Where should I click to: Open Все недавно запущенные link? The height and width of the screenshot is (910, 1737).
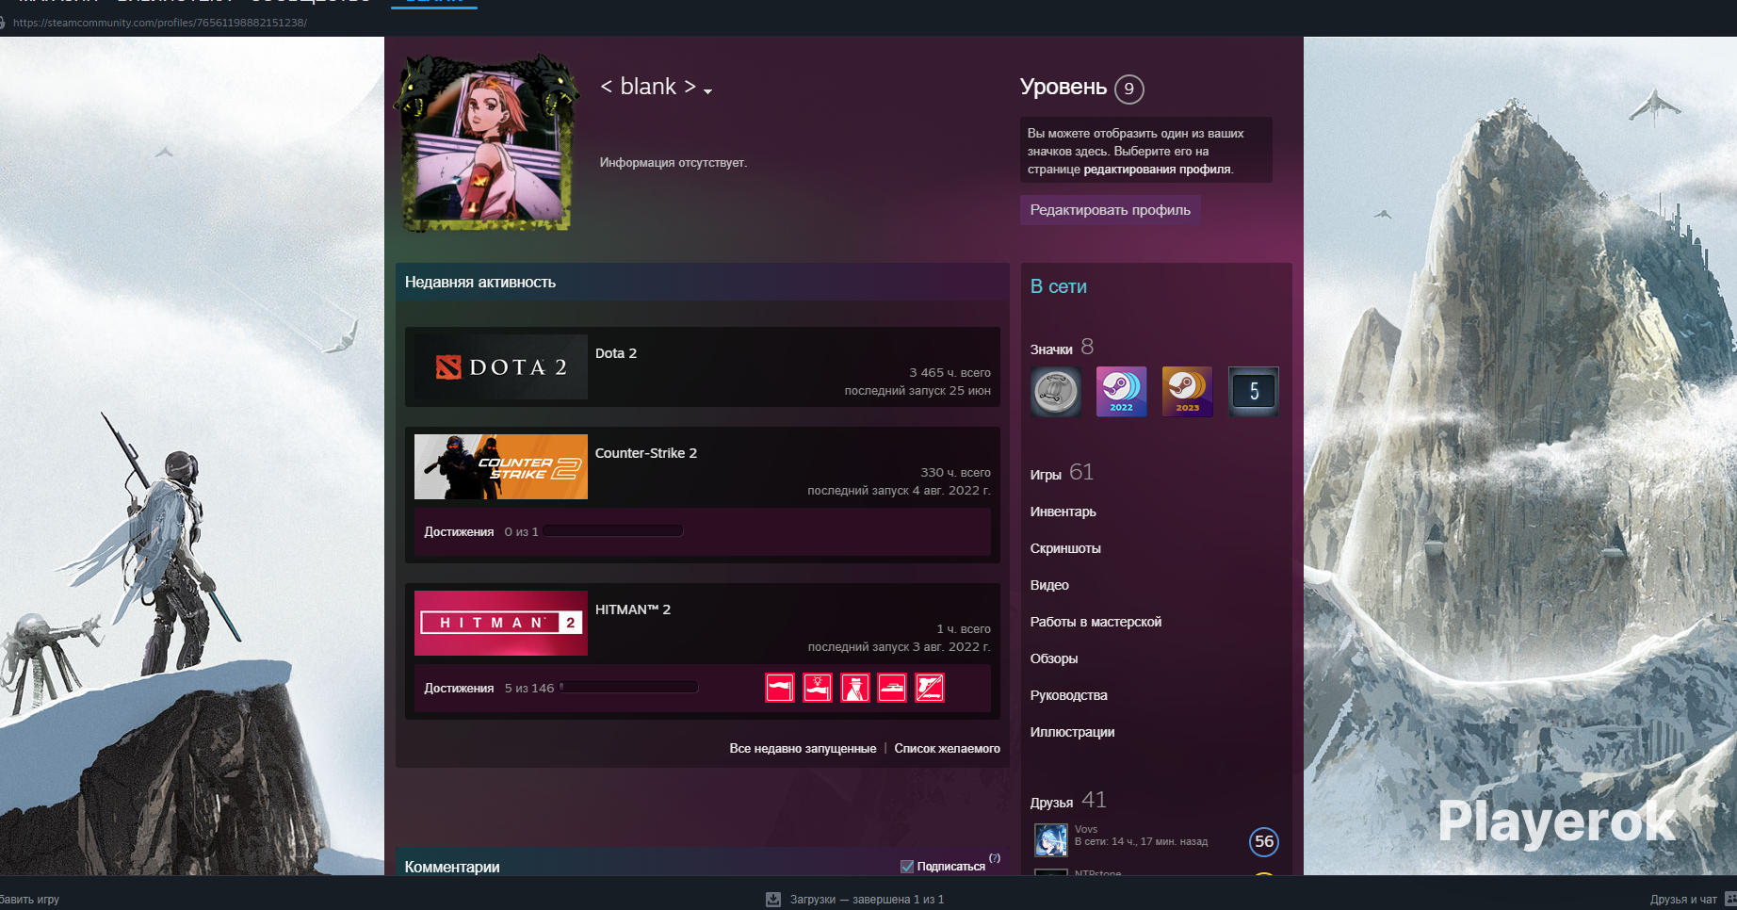803,749
